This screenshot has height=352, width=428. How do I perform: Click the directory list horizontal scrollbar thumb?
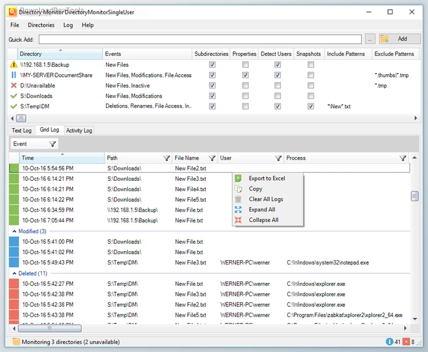click(x=21, y=118)
